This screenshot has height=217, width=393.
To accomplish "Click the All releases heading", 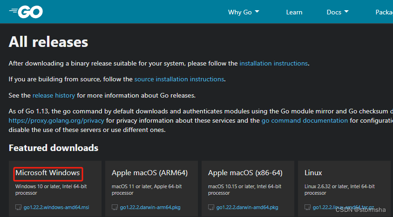I will [x=48, y=42].
